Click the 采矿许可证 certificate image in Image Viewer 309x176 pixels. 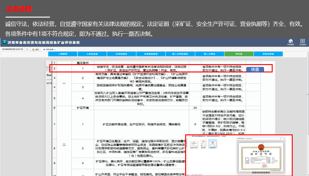pyautogui.click(x=261, y=157)
